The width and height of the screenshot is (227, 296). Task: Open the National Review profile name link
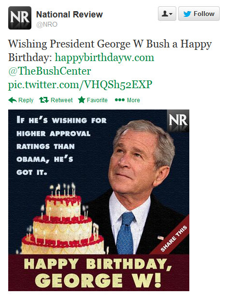pos(69,15)
